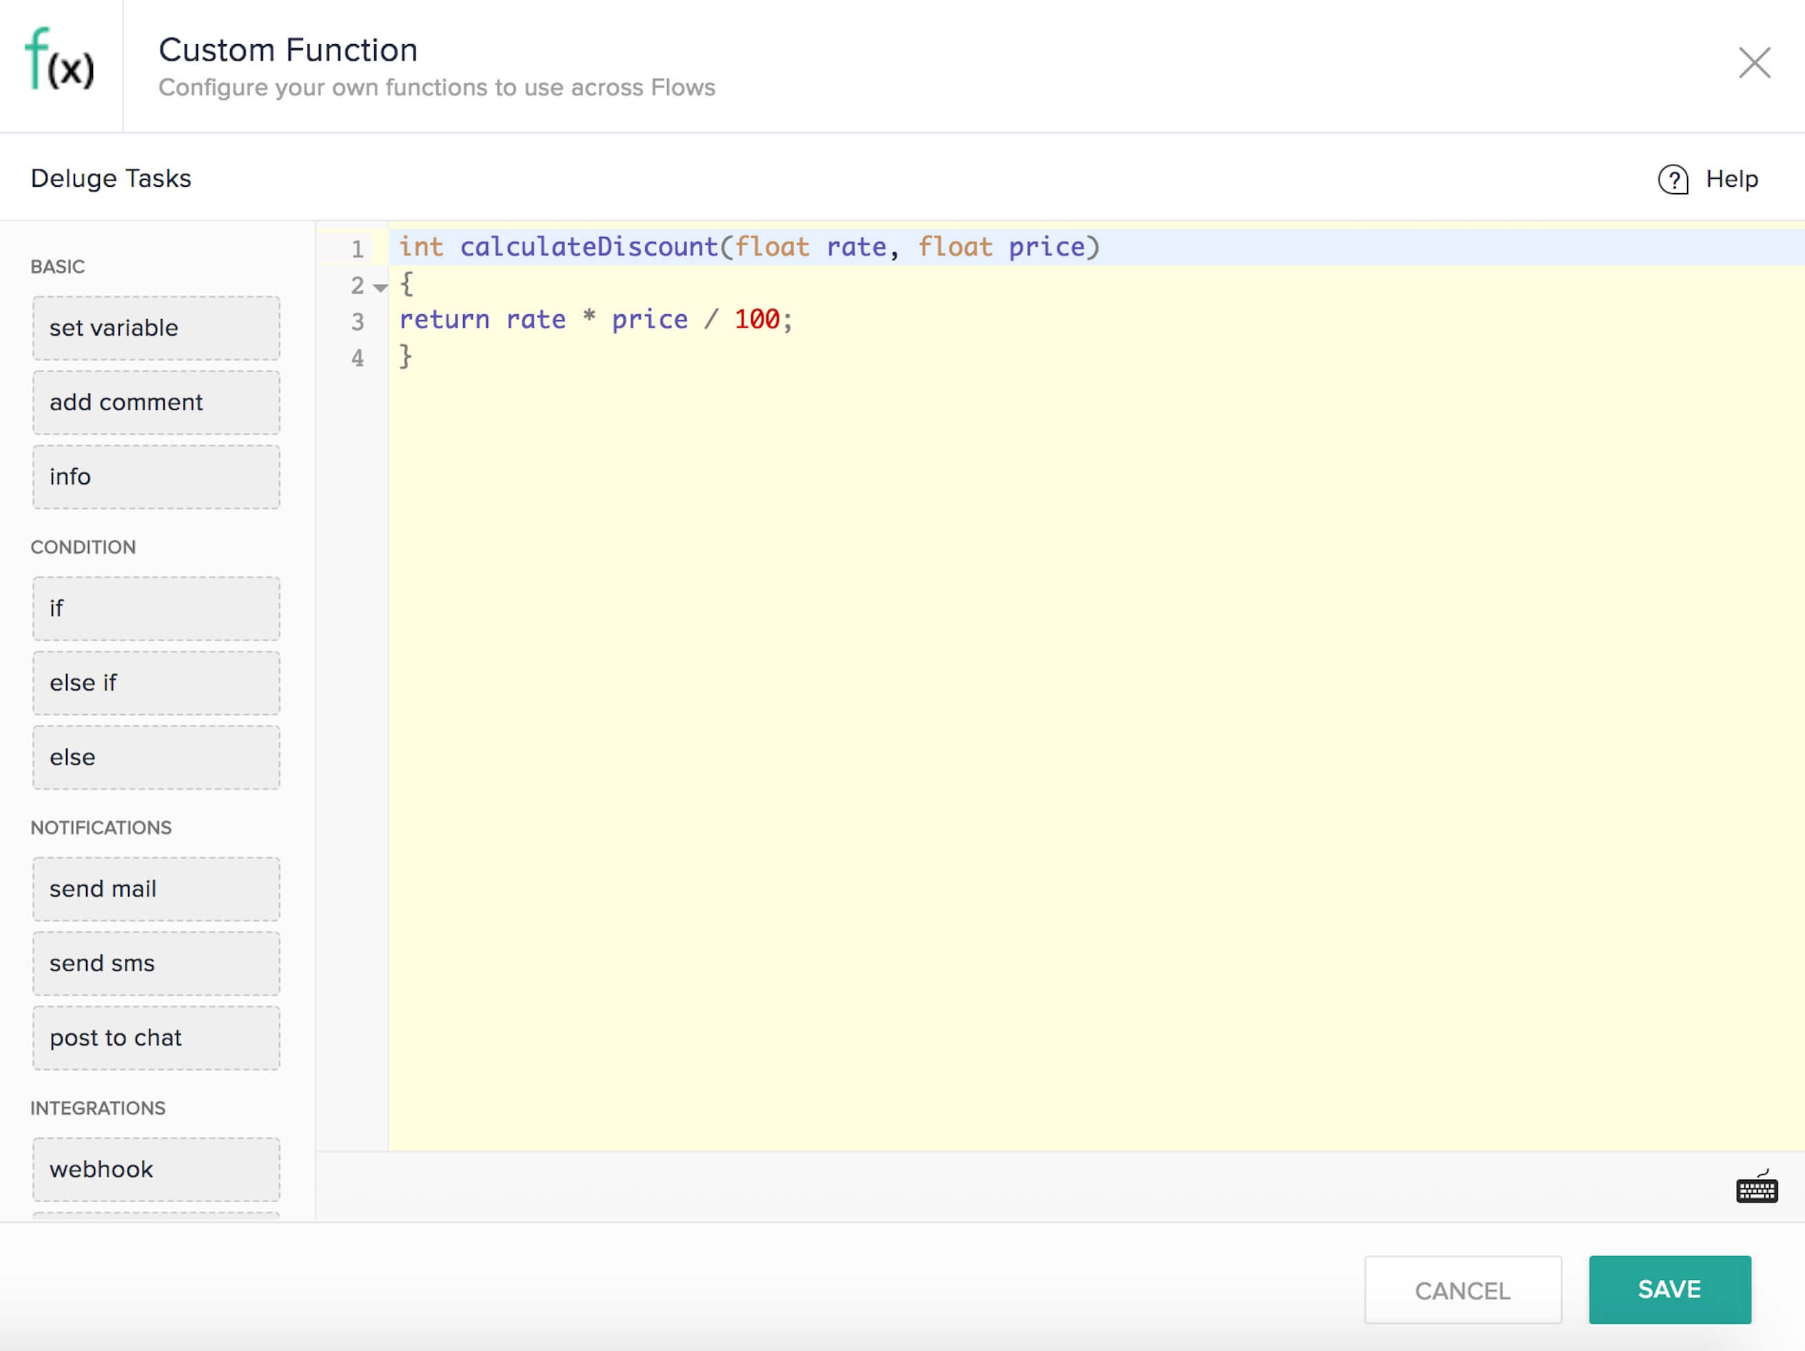Add an "if" condition block
1805x1351 pixels.
click(x=155, y=608)
